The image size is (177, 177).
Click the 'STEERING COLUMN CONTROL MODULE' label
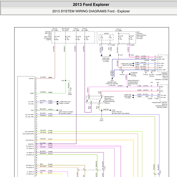pos(162,75)
